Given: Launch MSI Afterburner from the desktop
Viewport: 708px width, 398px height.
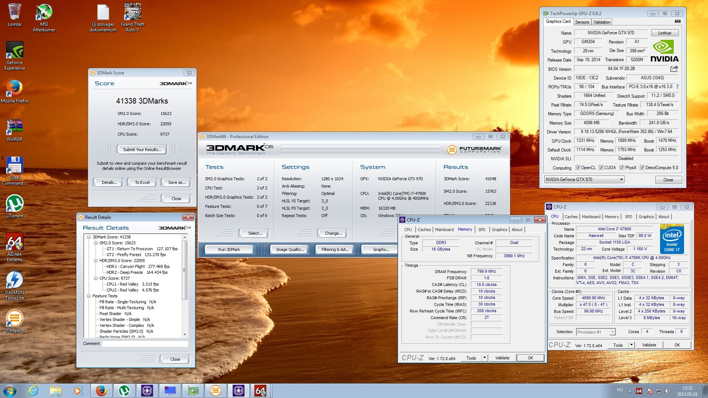Looking at the screenshot, I should tap(44, 18).
